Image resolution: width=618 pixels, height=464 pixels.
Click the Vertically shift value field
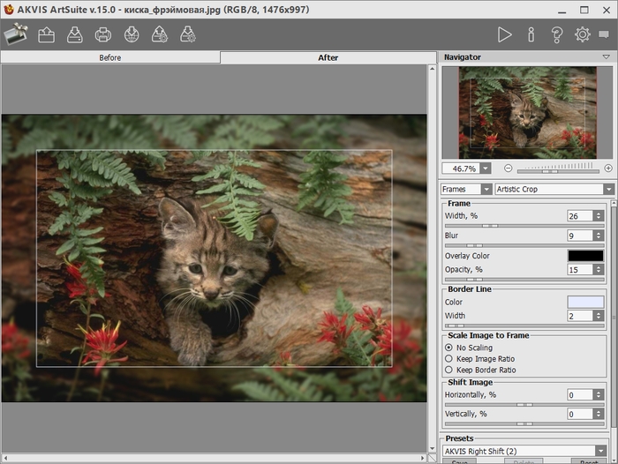click(x=580, y=414)
